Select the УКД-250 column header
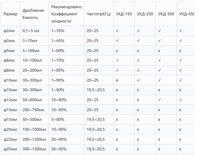The width and height of the screenshot is (199, 155). point(145,14)
